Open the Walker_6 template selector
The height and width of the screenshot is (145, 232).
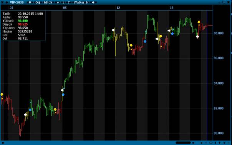click(x=81, y=2)
